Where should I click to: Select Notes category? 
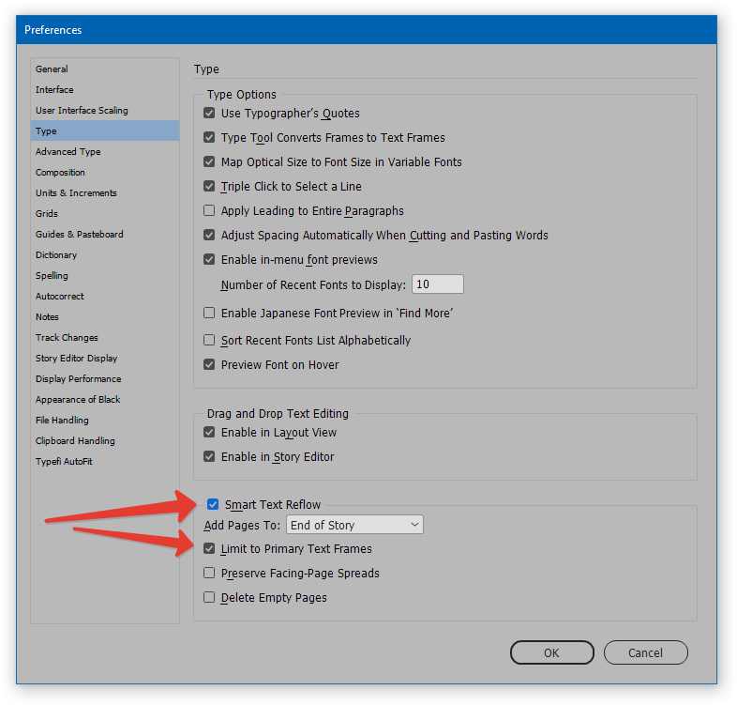[104, 317]
